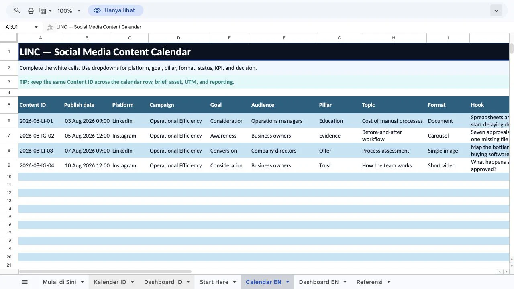This screenshot has width=514, height=289.
Task: Collapse the toolbar with the chevron button
Action: tap(496, 11)
